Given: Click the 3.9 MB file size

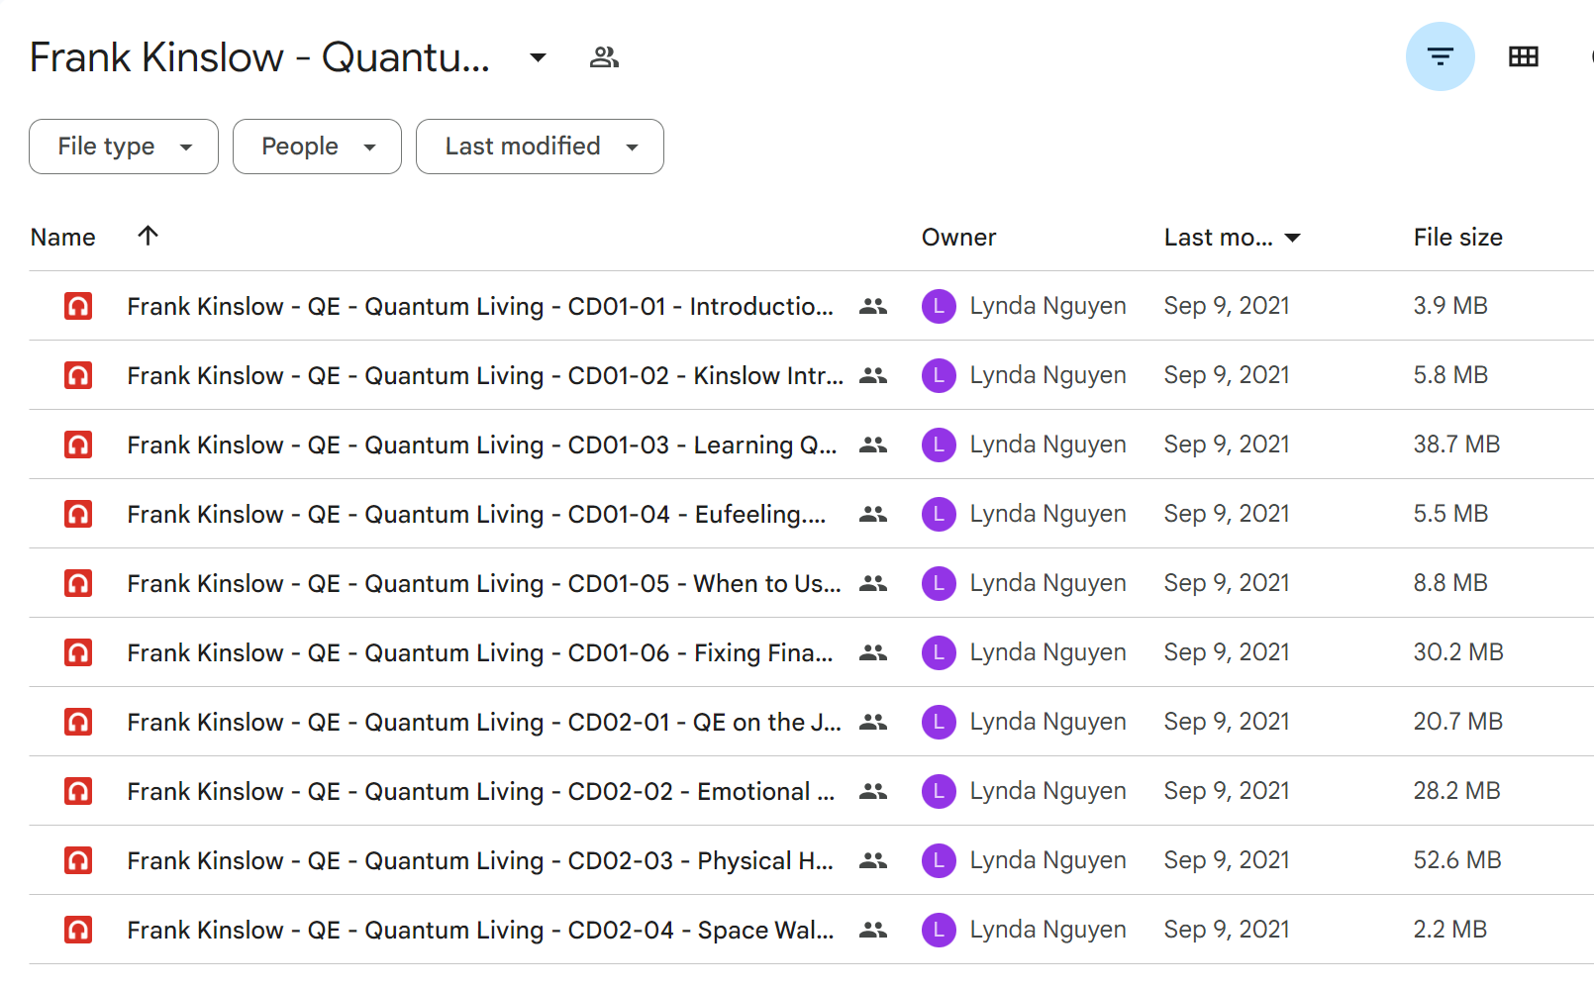Looking at the screenshot, I should point(1450,306).
